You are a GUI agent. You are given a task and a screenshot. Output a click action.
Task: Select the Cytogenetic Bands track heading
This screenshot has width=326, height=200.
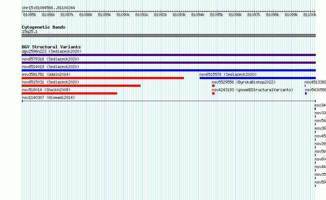[44, 27]
